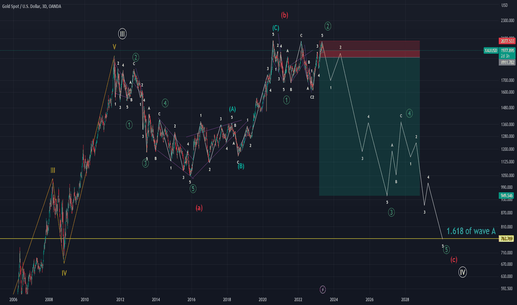Screen dimensions: 517x305
Task: Click the 1600.000 price axis label
Action: click(507, 92)
